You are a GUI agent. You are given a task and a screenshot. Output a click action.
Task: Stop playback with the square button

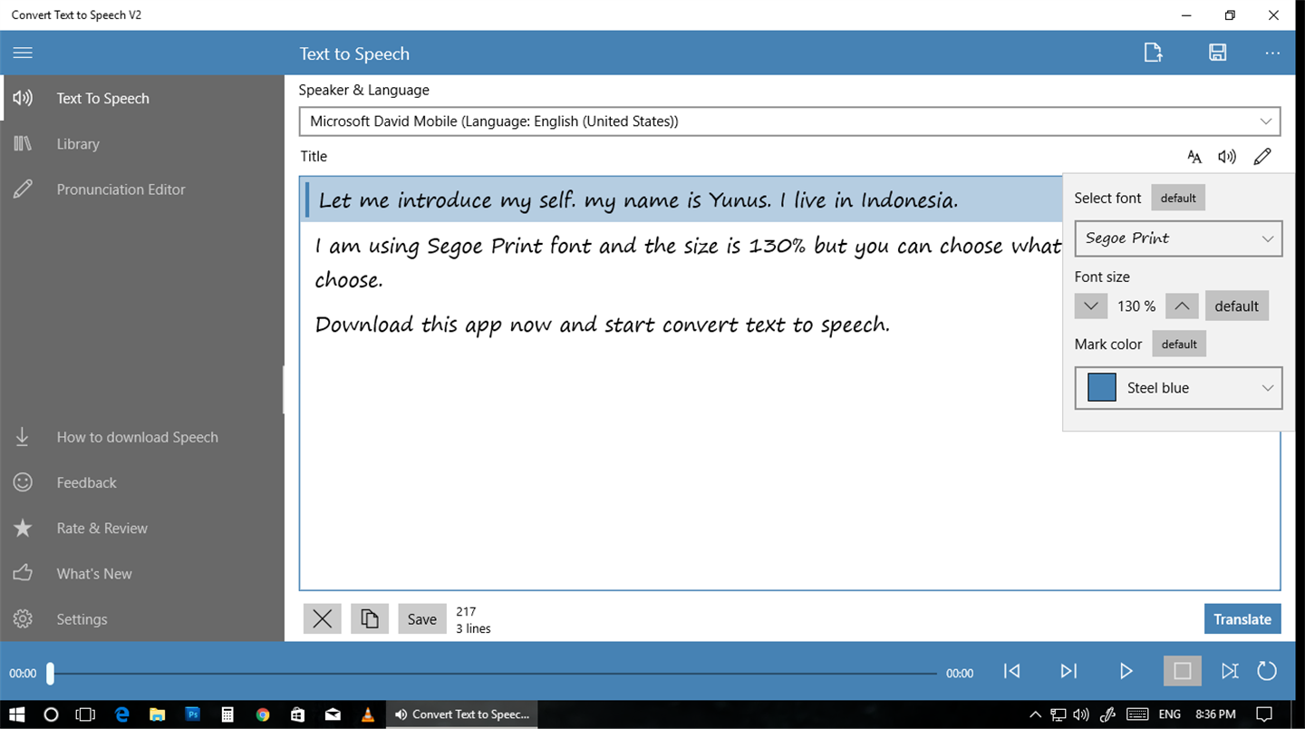point(1183,671)
